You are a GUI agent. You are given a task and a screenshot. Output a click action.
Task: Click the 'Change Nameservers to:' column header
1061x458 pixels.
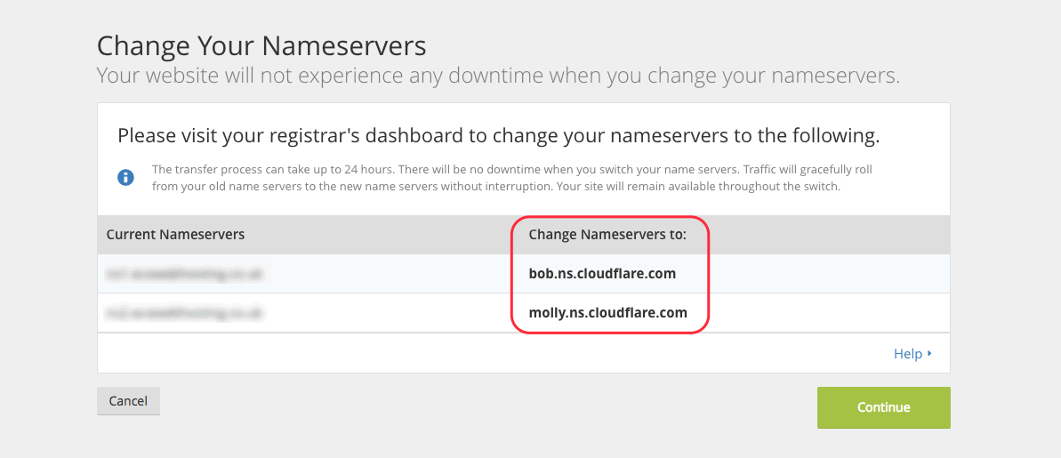(x=607, y=235)
